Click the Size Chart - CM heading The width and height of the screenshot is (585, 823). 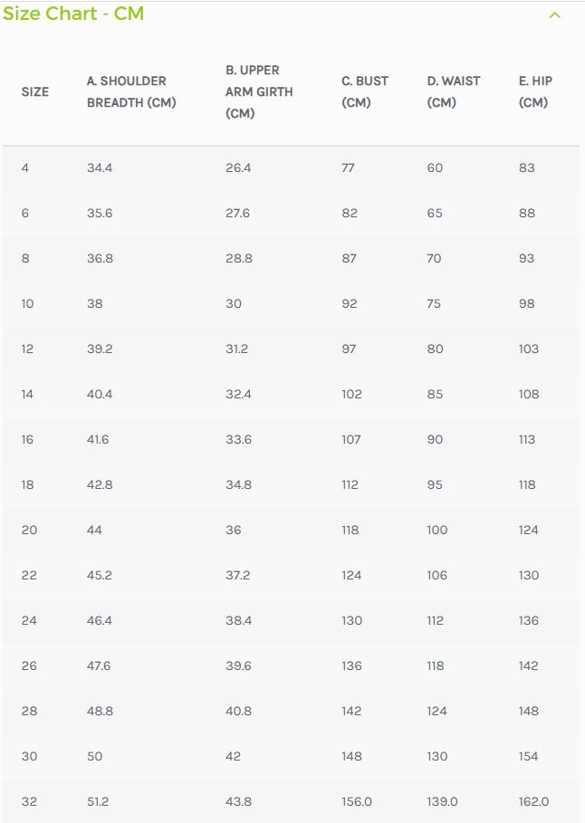coord(73,13)
